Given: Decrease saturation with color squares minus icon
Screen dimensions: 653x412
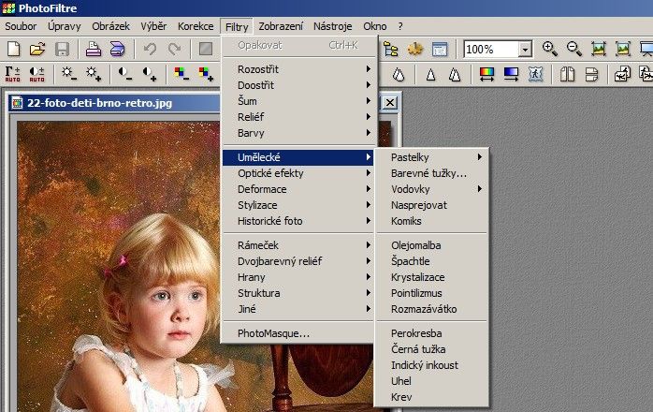Looking at the screenshot, I should coord(181,74).
